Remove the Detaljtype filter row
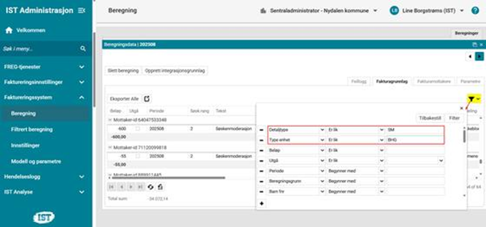486x227 pixels. coord(262,130)
